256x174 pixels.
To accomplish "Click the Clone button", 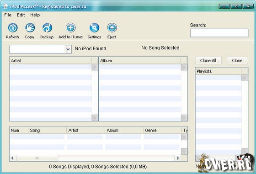I will (237, 60).
